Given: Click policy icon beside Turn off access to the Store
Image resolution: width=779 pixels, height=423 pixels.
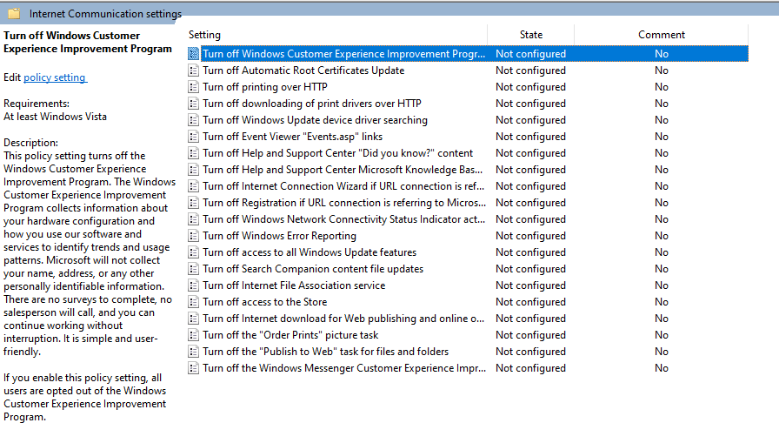Looking at the screenshot, I should (x=193, y=302).
